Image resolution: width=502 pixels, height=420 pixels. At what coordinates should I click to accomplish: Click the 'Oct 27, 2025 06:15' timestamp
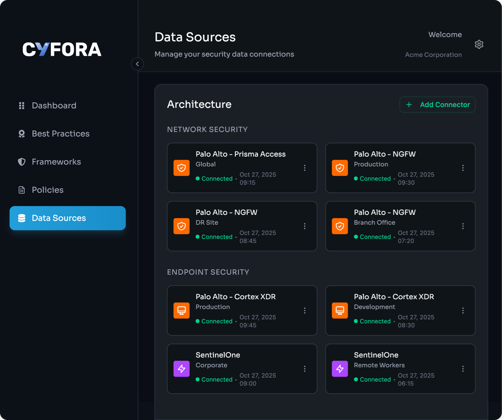pos(416,379)
